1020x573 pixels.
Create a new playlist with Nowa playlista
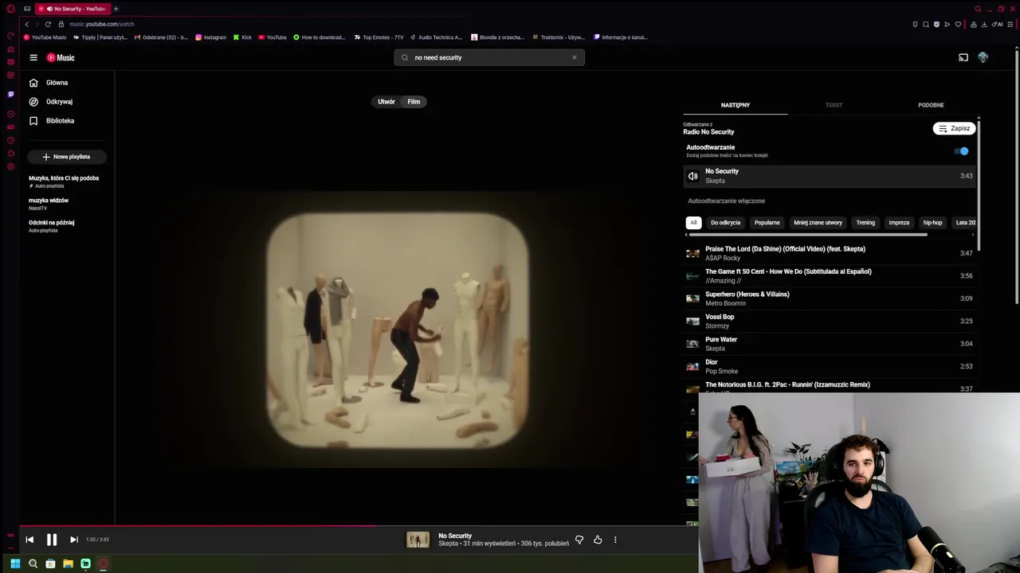click(x=66, y=157)
